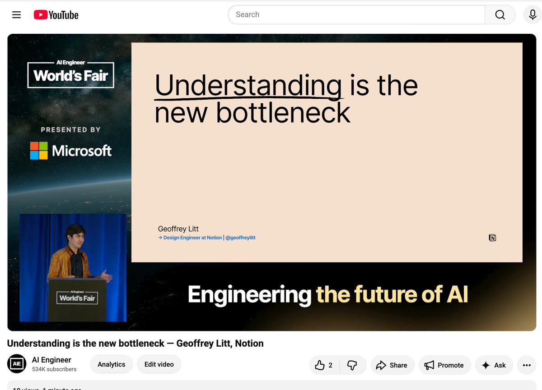The width and height of the screenshot is (542, 390).
Task: Click the magnifying glass search button
Action: (500, 14)
